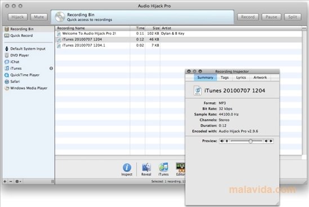Image resolution: width=309 pixels, height=207 pixels.
Task: Click file icon of Welcome To Audio Hijack Pro 2!
Action: (x=59, y=34)
